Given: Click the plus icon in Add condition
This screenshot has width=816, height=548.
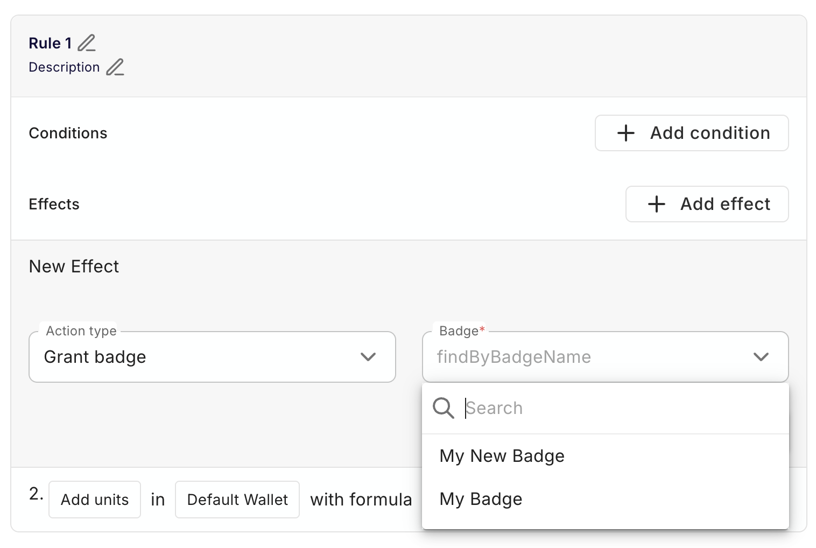Looking at the screenshot, I should [625, 133].
